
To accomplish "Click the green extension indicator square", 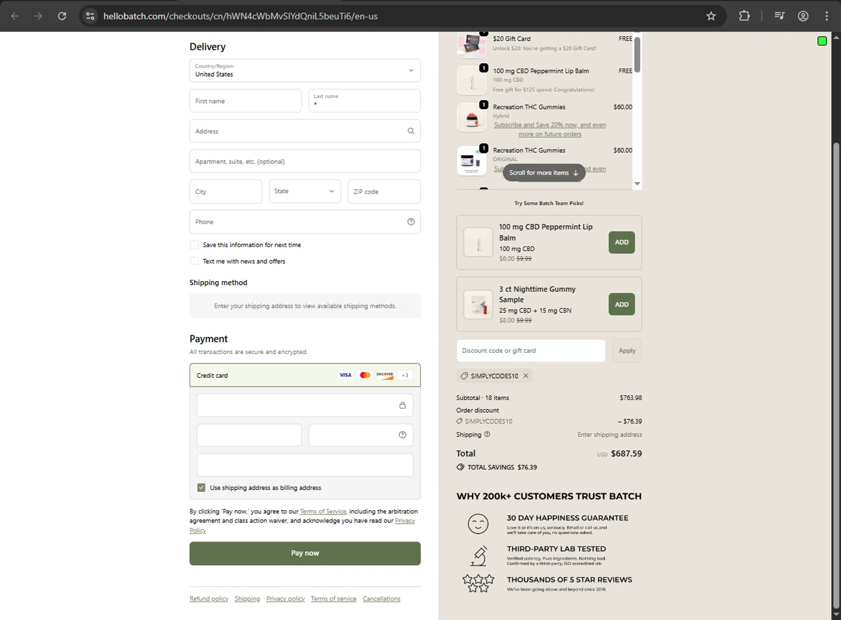I will click(x=822, y=41).
